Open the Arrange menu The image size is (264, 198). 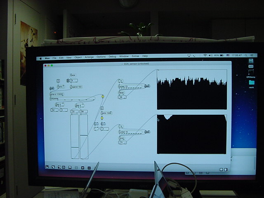click(89, 57)
